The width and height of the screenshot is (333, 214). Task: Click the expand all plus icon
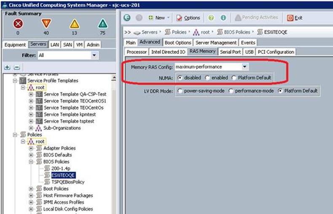[7, 67]
